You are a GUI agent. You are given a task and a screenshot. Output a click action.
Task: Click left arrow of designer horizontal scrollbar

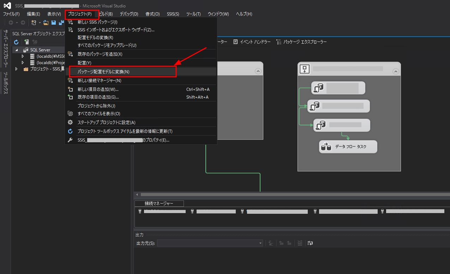[x=137, y=194]
